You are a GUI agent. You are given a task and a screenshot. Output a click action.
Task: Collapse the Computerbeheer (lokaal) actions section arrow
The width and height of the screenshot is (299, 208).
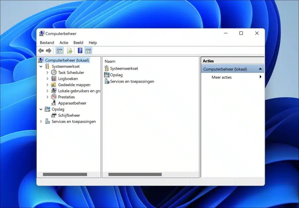260,69
